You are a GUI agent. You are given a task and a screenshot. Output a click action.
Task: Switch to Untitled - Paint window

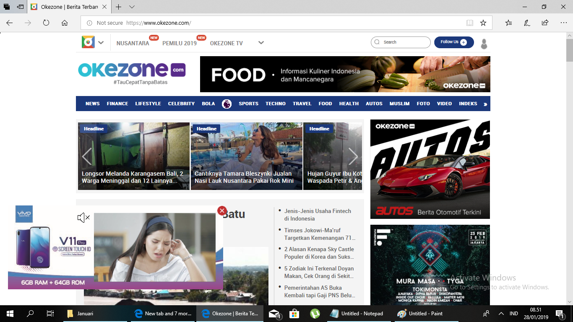[426, 314]
